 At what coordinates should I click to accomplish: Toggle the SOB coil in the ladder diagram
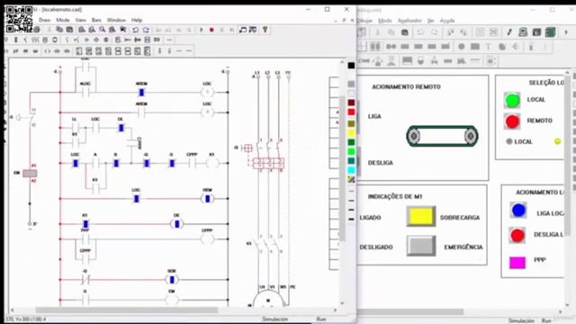[x=172, y=280]
